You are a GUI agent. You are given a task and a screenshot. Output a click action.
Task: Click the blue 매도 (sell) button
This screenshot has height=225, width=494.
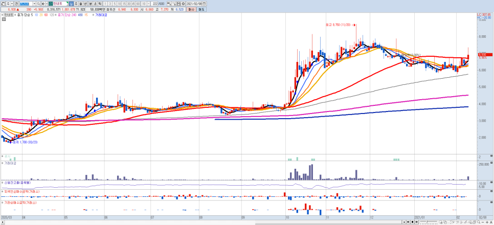point(201,9)
